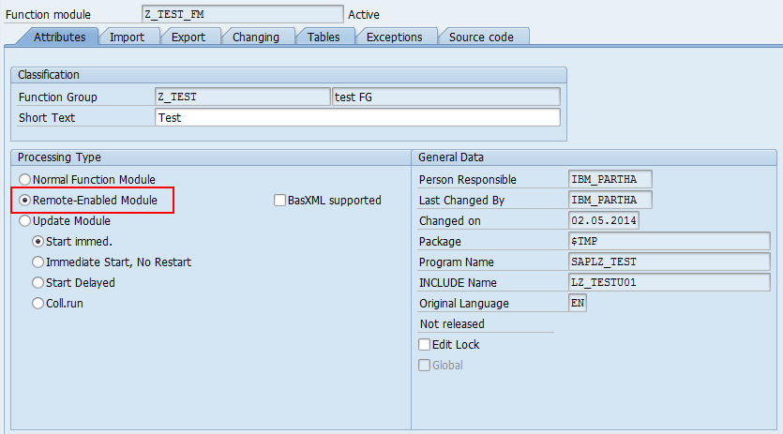Image resolution: width=783 pixels, height=434 pixels.
Task: Open the Source code tab
Action: click(481, 37)
